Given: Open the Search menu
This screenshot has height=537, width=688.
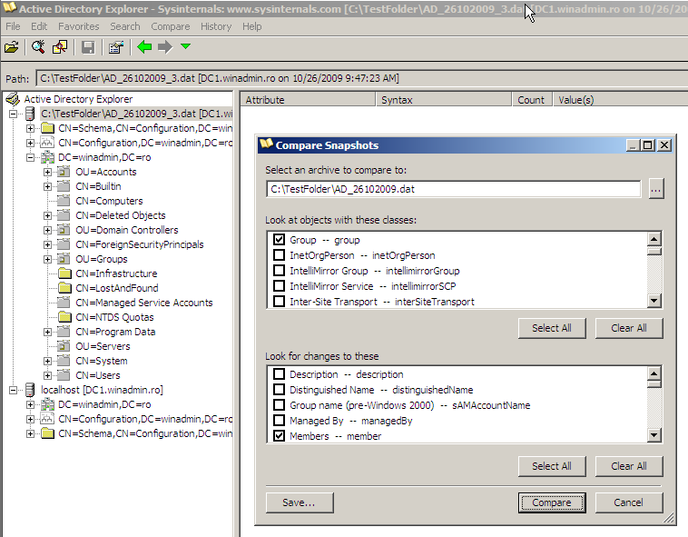Looking at the screenshot, I should [x=125, y=26].
